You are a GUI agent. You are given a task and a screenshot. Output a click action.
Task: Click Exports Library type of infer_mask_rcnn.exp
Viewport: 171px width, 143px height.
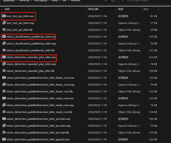[x=129, y=105]
